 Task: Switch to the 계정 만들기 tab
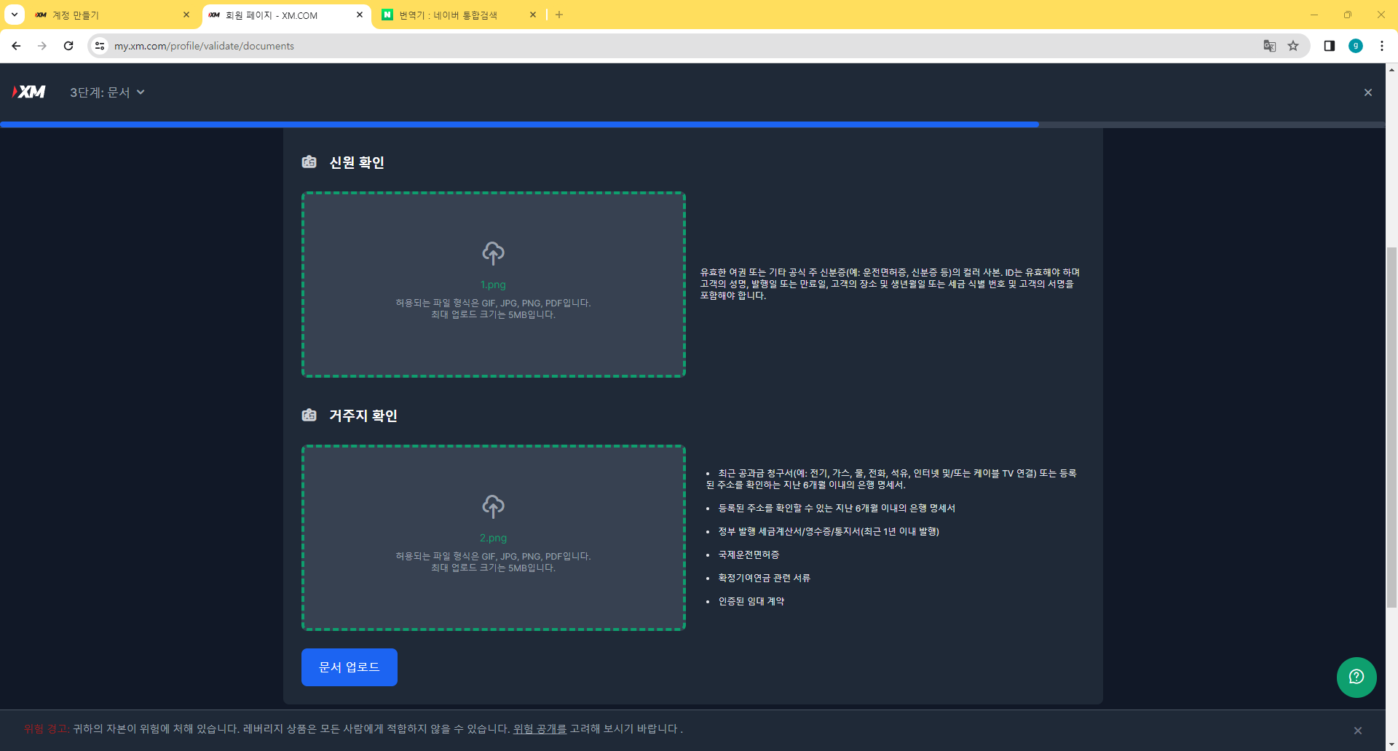87,15
